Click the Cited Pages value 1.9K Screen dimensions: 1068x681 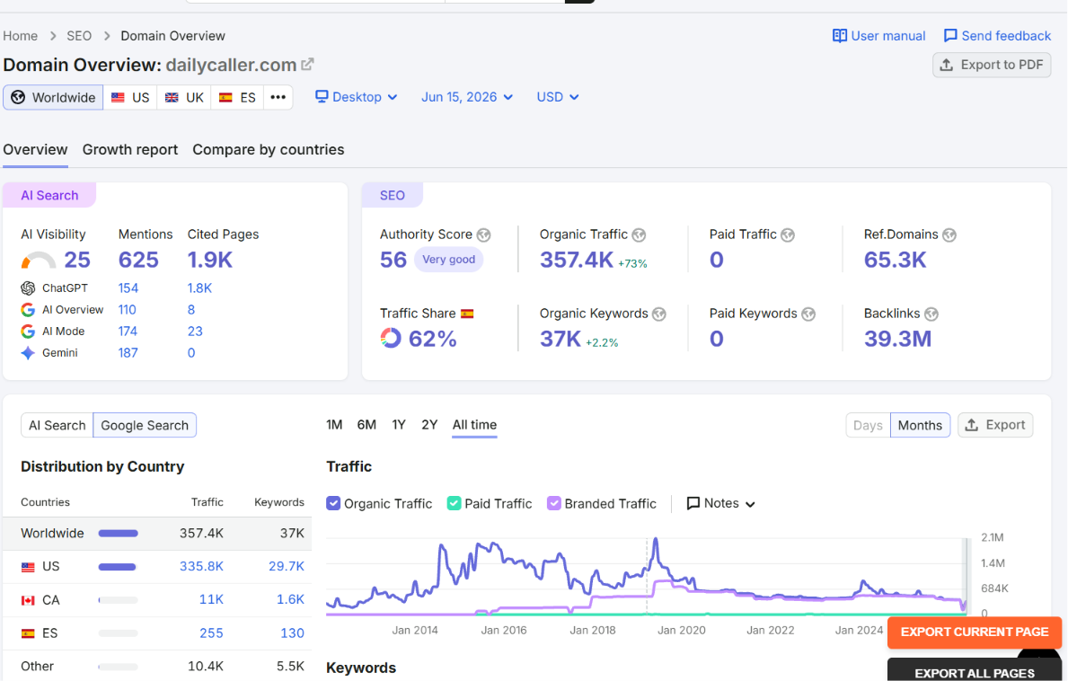pos(210,261)
